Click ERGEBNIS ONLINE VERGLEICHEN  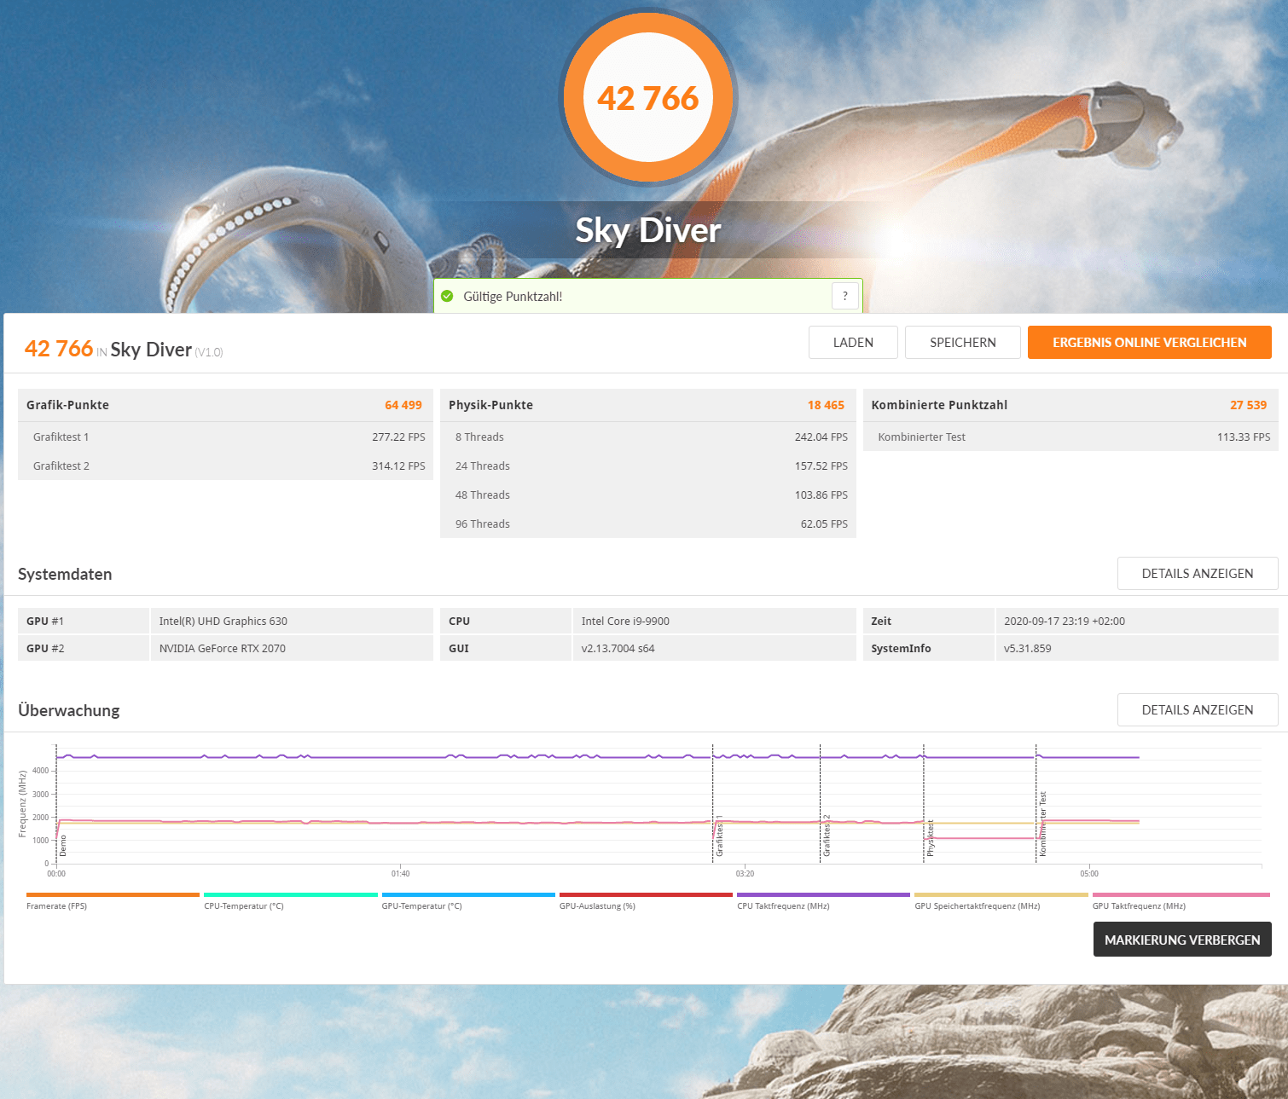click(1150, 342)
